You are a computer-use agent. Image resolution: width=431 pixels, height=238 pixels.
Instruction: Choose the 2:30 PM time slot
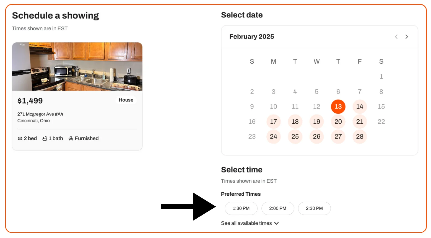coord(314,208)
